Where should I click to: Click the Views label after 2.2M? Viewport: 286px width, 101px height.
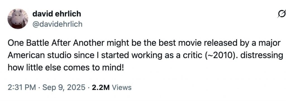[x=122, y=87]
